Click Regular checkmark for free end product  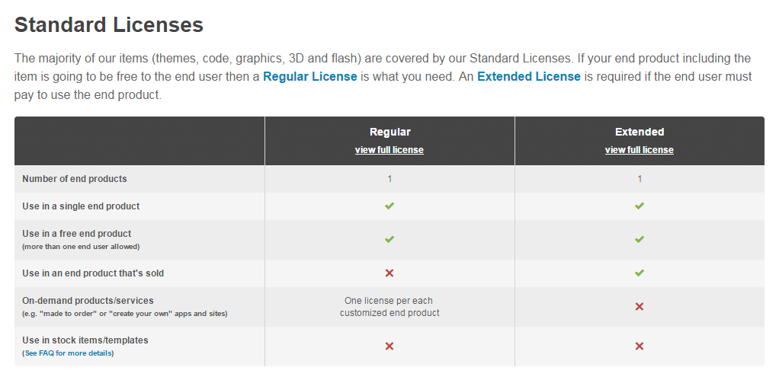coord(389,239)
